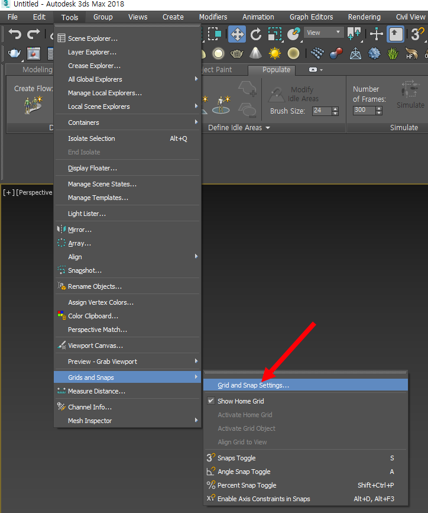
Task: Open Grid and Snap Settings
Action: tap(306, 385)
